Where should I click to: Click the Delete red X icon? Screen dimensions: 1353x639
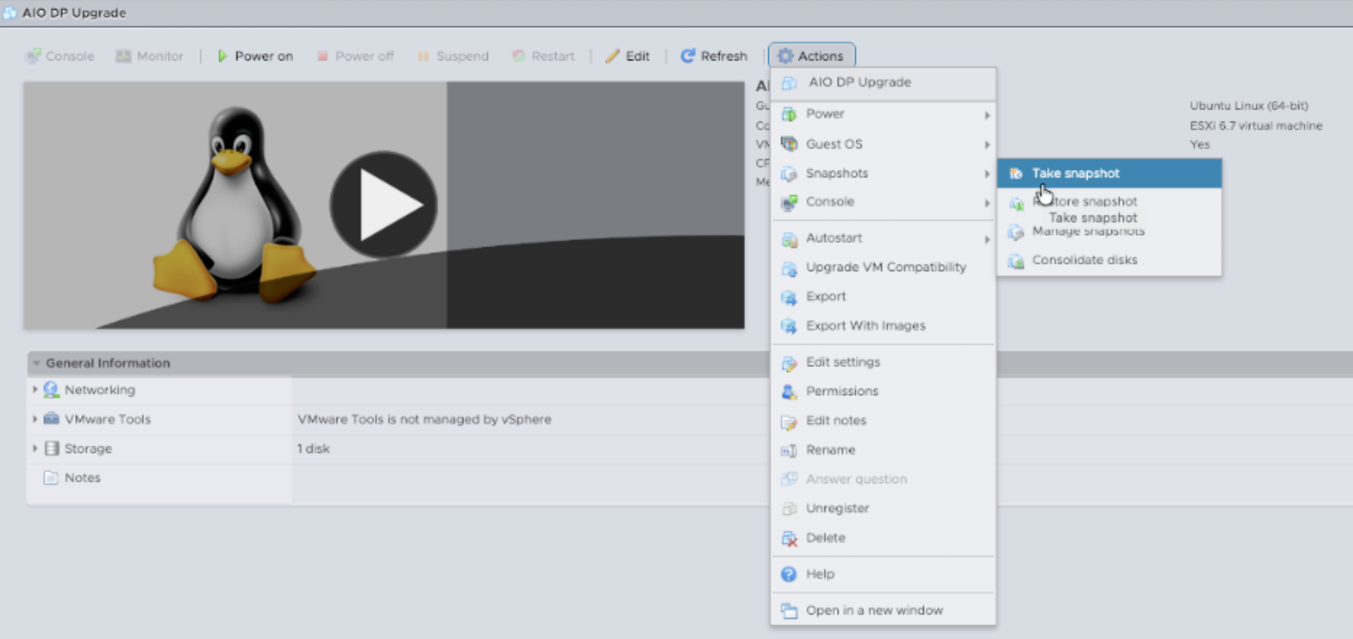[x=789, y=538]
